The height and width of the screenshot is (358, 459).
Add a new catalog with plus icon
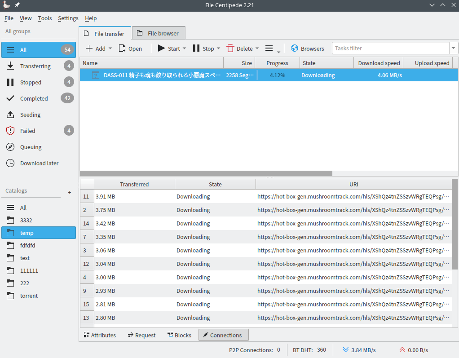[69, 192]
